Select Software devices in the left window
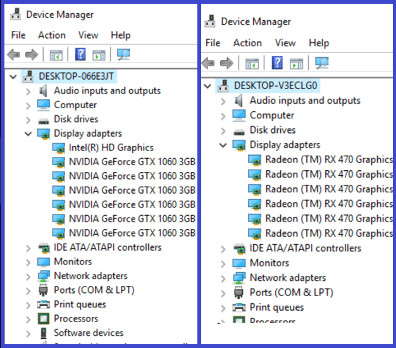The image size is (396, 348). click(88, 333)
